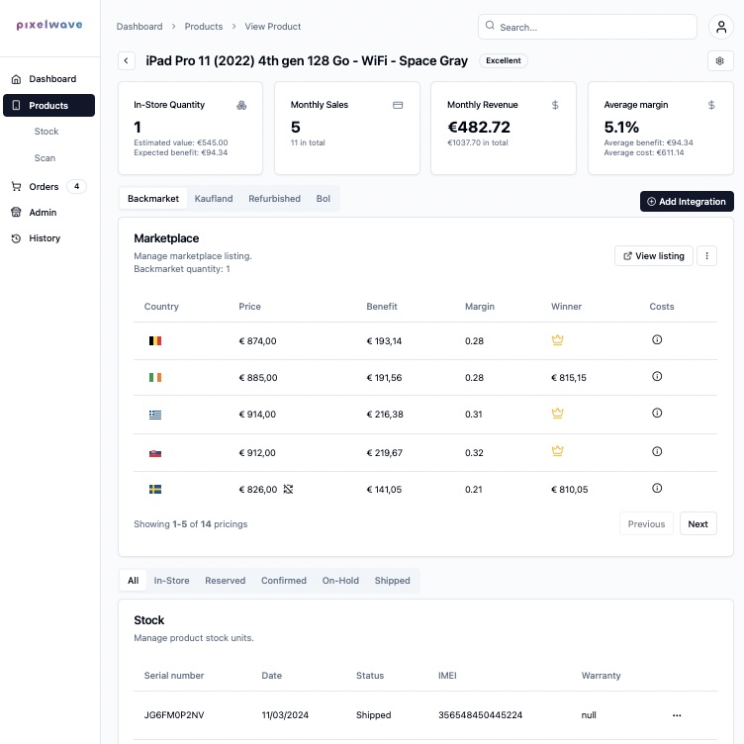
Task: Open the row actions menu for JG6FM0P2NV
Action: pos(677,715)
